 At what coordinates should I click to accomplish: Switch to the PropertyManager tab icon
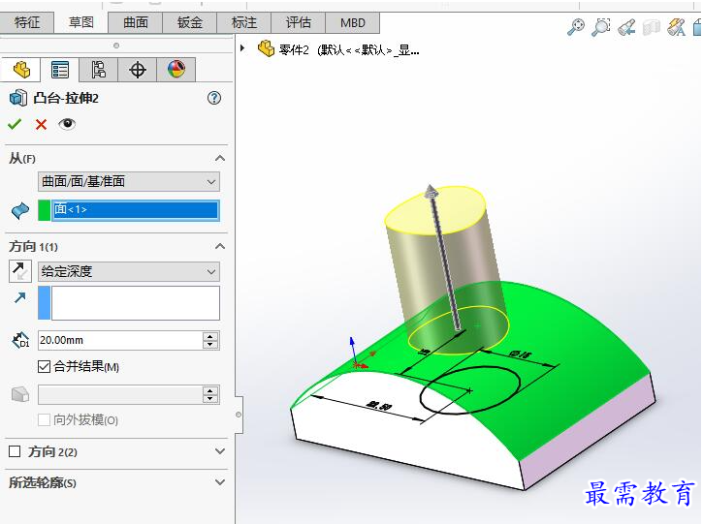59,71
